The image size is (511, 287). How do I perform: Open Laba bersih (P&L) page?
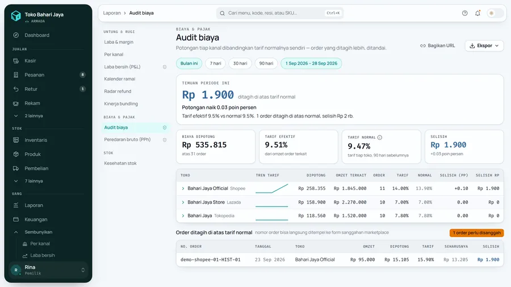[x=122, y=67]
